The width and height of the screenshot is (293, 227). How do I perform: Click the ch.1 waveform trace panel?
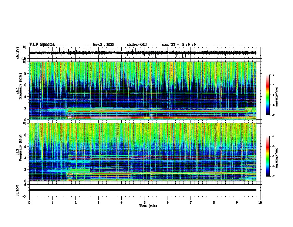(145, 53)
